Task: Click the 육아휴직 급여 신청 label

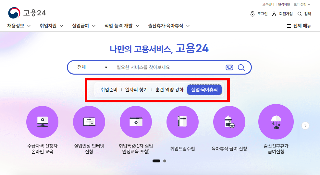Action: tap(229, 149)
